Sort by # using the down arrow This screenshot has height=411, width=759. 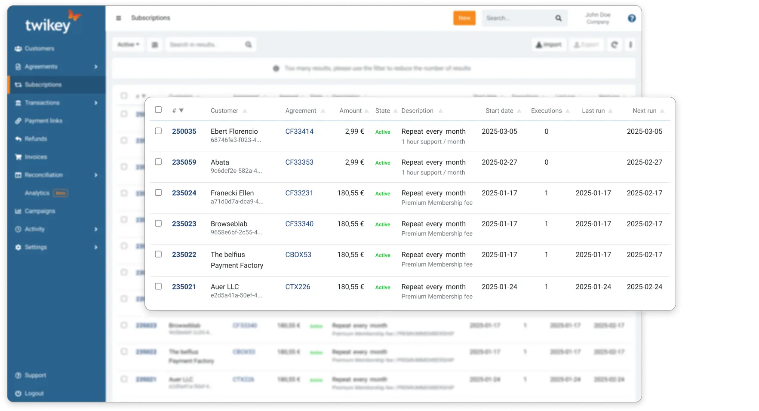tap(181, 110)
